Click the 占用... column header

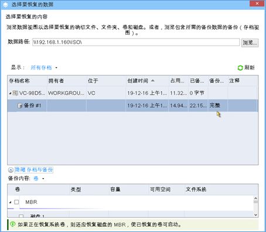[179, 81]
